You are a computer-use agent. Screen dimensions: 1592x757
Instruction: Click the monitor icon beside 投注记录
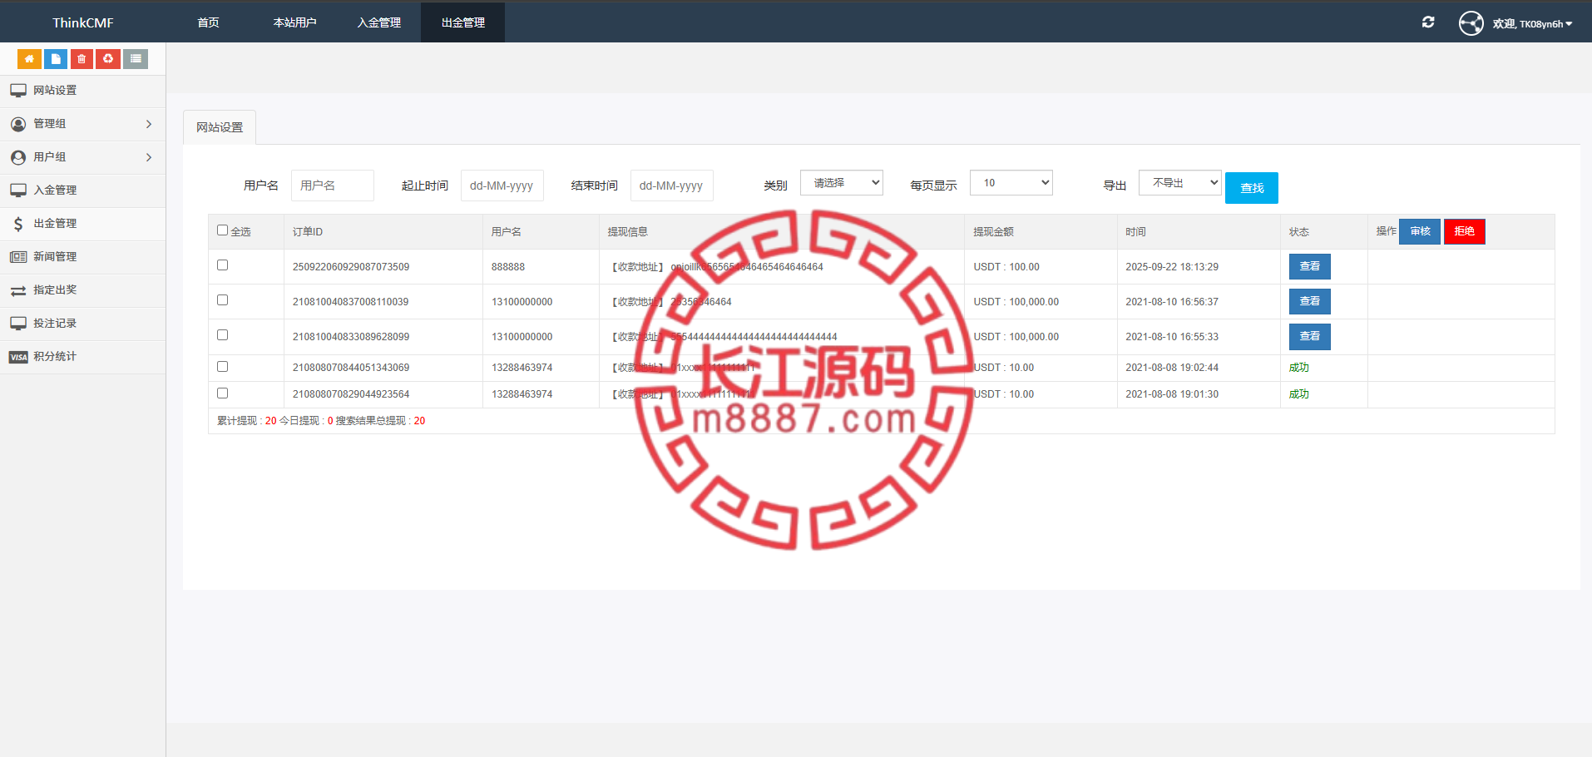(18, 324)
